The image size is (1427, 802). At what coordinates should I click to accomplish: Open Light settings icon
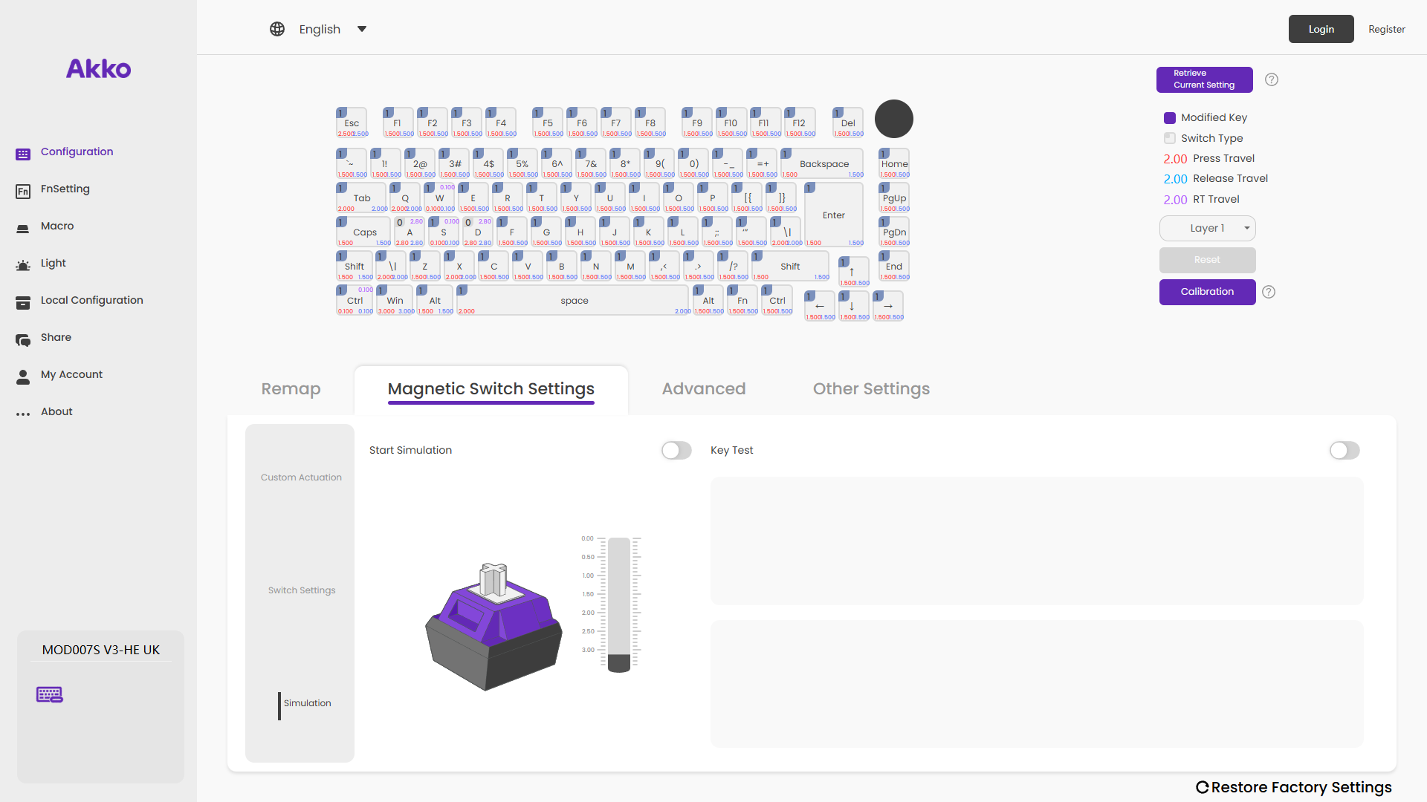click(x=23, y=265)
